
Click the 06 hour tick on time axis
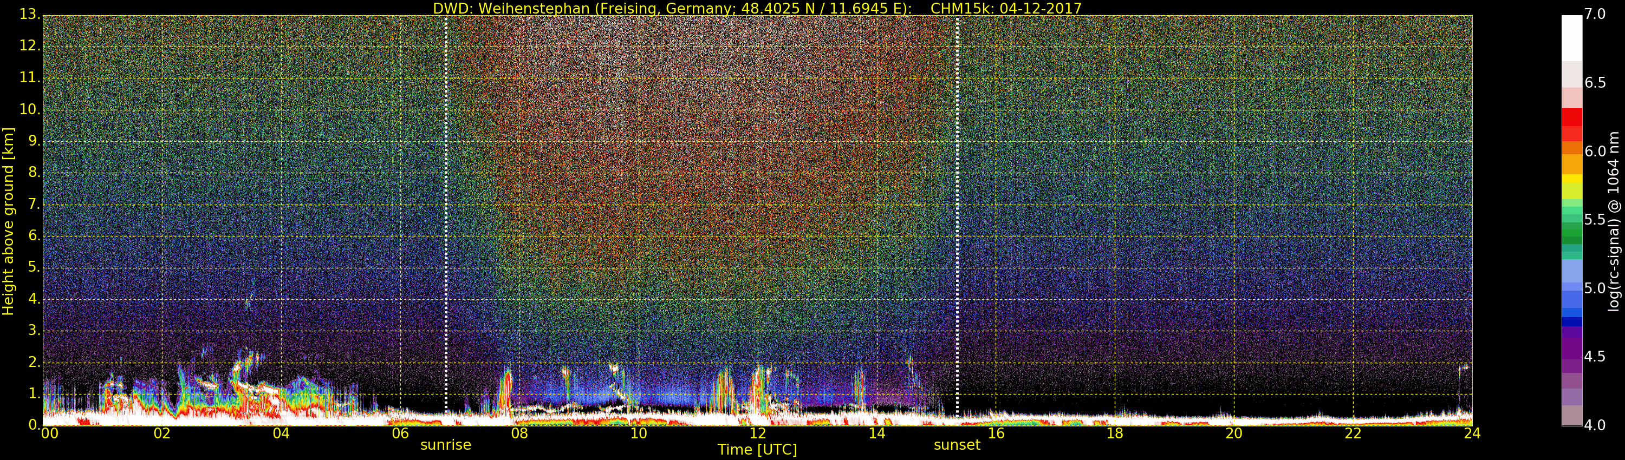coord(400,433)
